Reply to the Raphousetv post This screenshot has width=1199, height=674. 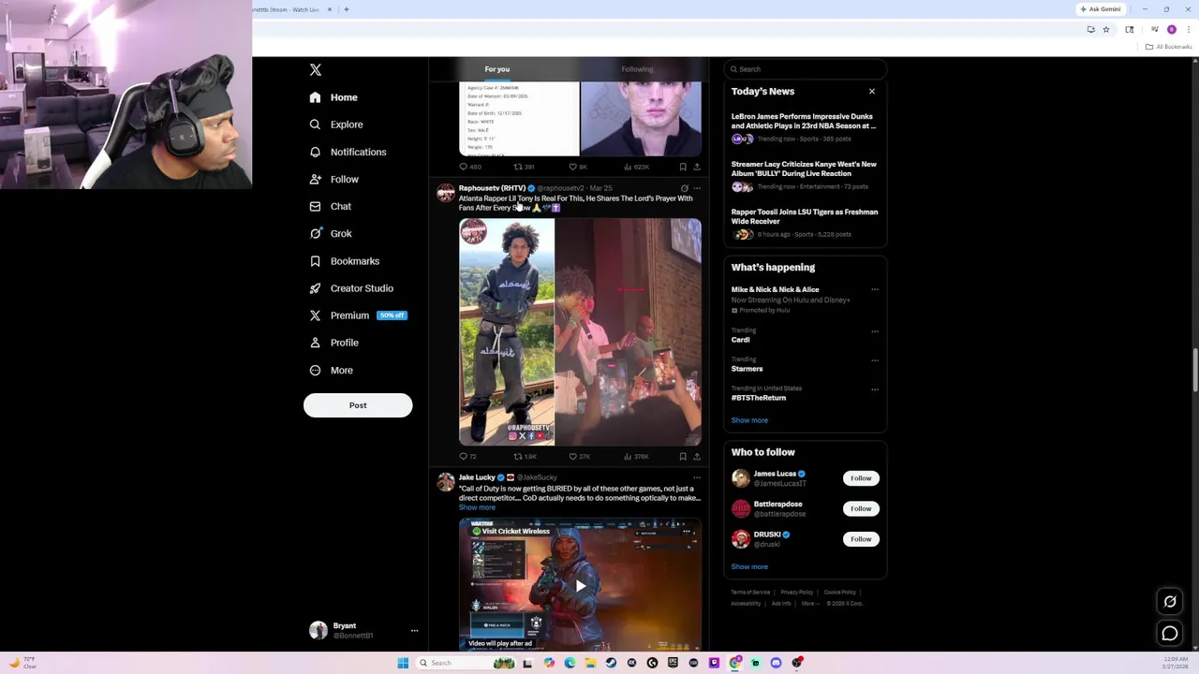[x=467, y=457]
